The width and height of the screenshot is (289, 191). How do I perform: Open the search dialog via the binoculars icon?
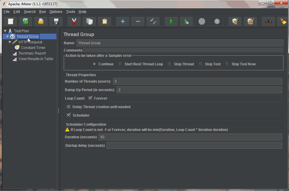268,21
